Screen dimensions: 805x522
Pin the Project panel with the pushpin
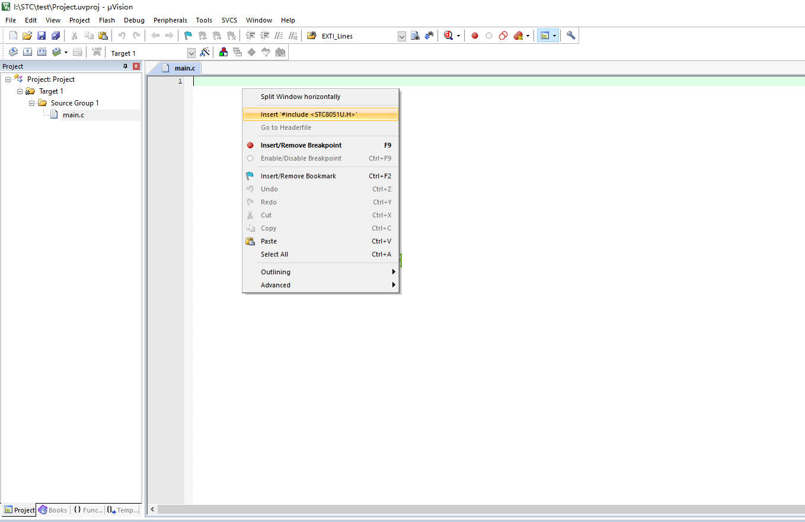[x=125, y=66]
